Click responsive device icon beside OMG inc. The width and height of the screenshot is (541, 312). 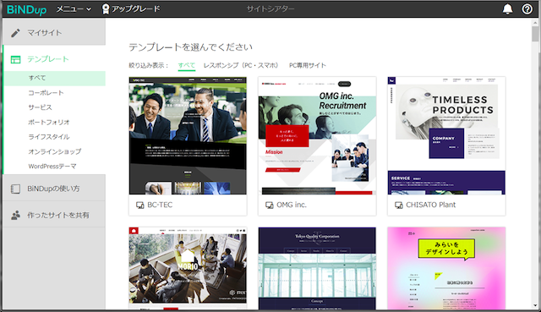click(269, 205)
